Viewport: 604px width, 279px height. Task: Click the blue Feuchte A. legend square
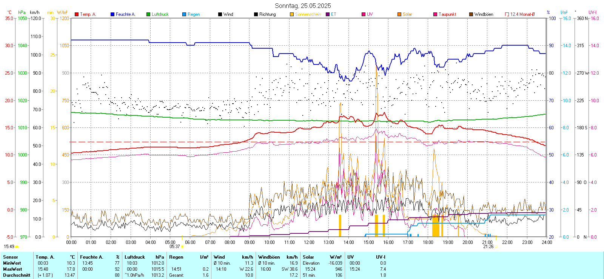tap(112, 14)
